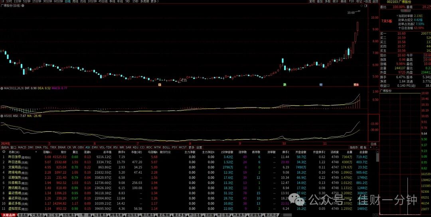Screen dimensions: 431x217
Task: Click the 002103 广博股份 stock title
Action: [399, 2]
